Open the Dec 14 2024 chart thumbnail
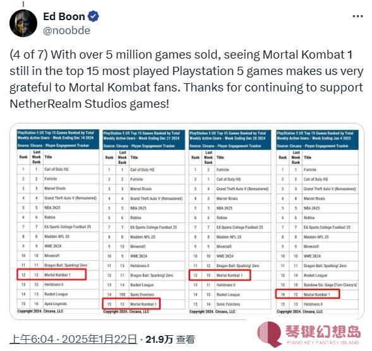This screenshot has width=372, height=351. [x=58, y=221]
